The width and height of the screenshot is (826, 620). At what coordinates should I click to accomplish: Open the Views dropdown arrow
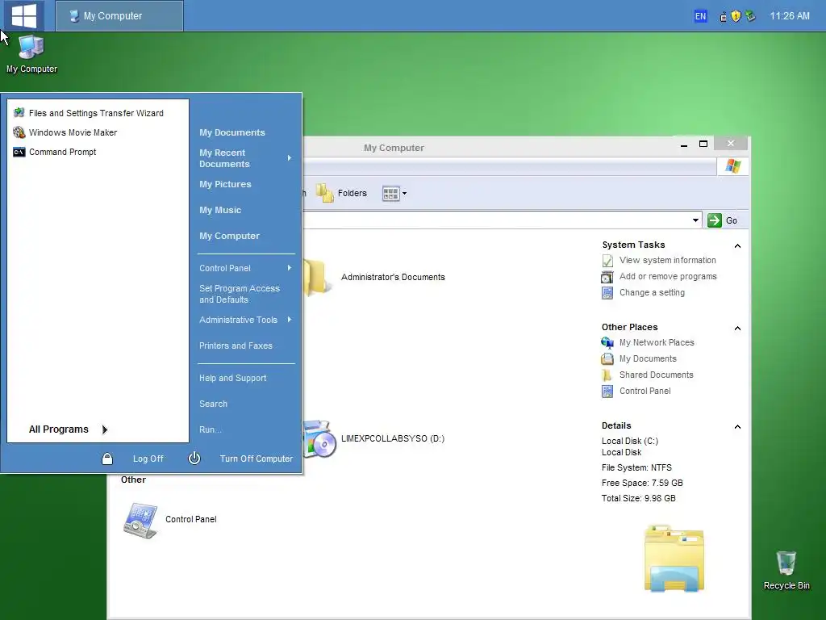pyautogui.click(x=405, y=194)
